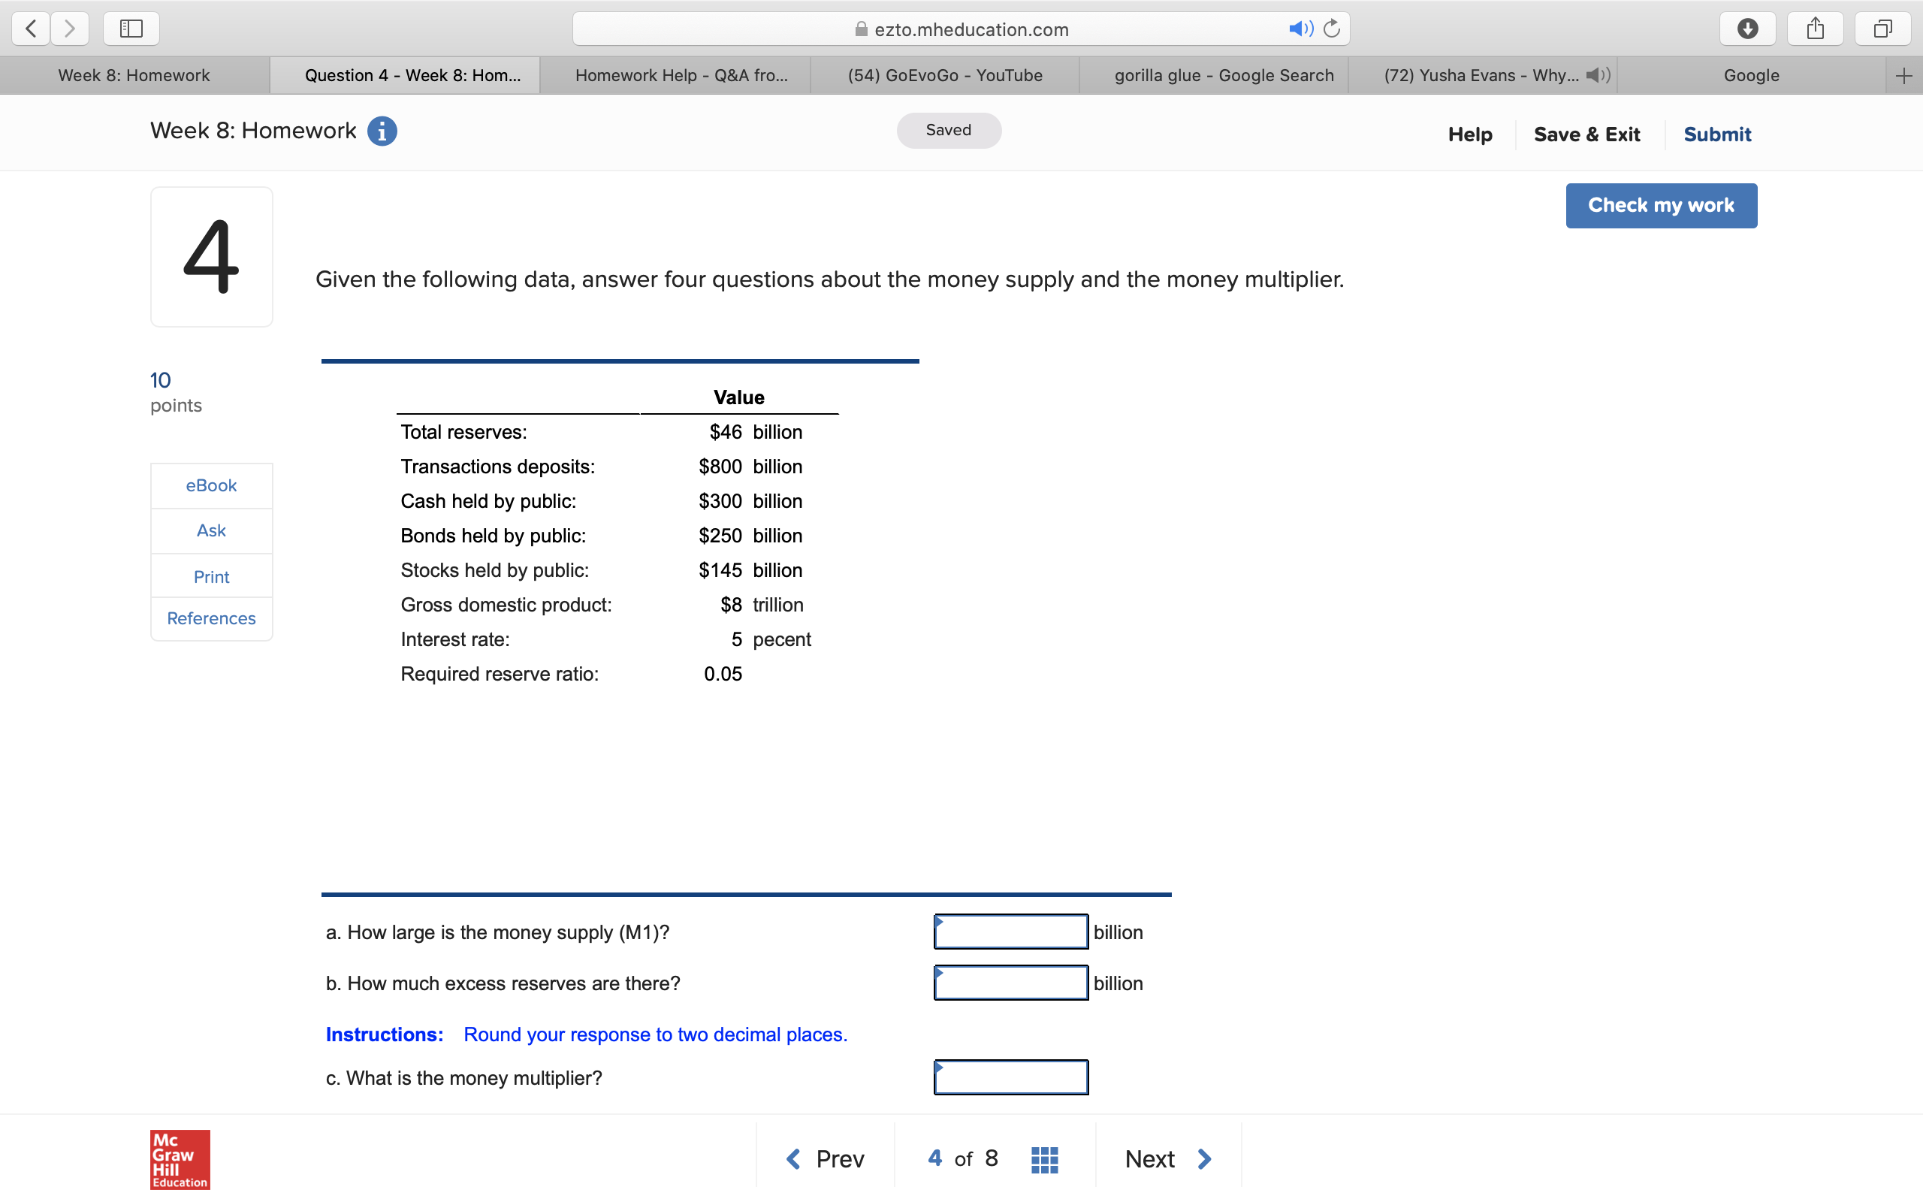Open a new tab with the plus button
The width and height of the screenshot is (1923, 1202).
[1904, 74]
